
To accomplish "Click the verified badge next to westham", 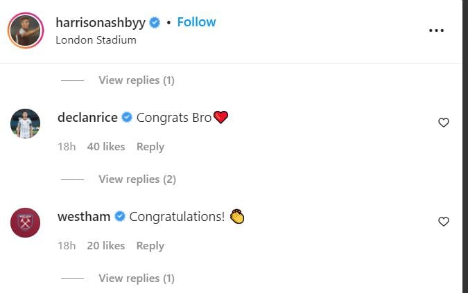I will pyautogui.click(x=120, y=217).
